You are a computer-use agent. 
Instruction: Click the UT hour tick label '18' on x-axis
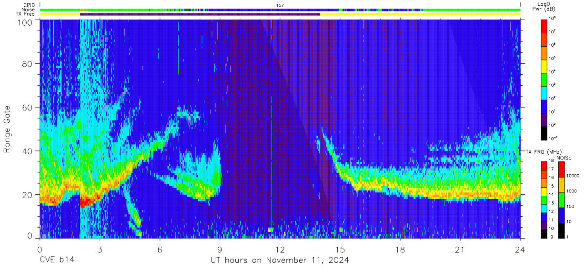point(400,249)
